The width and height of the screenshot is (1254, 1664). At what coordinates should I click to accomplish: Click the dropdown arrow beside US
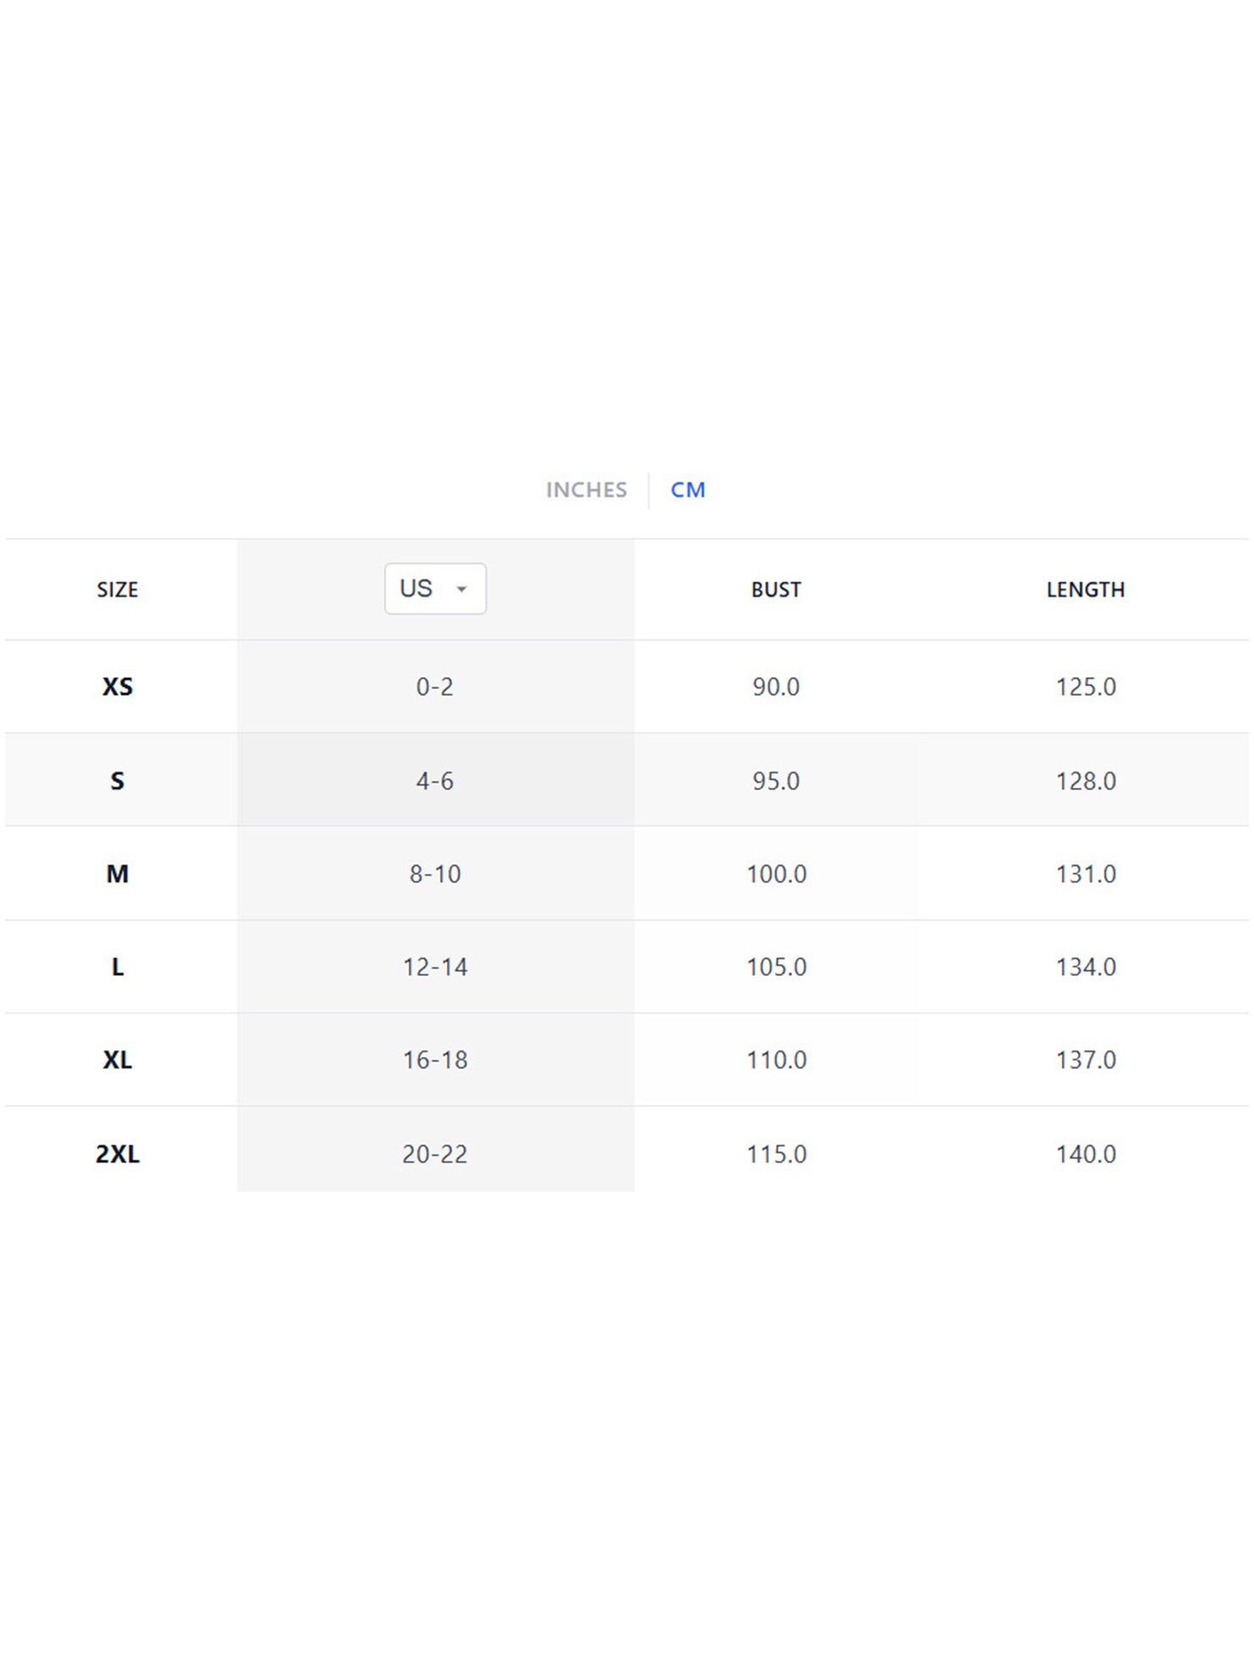click(x=461, y=589)
